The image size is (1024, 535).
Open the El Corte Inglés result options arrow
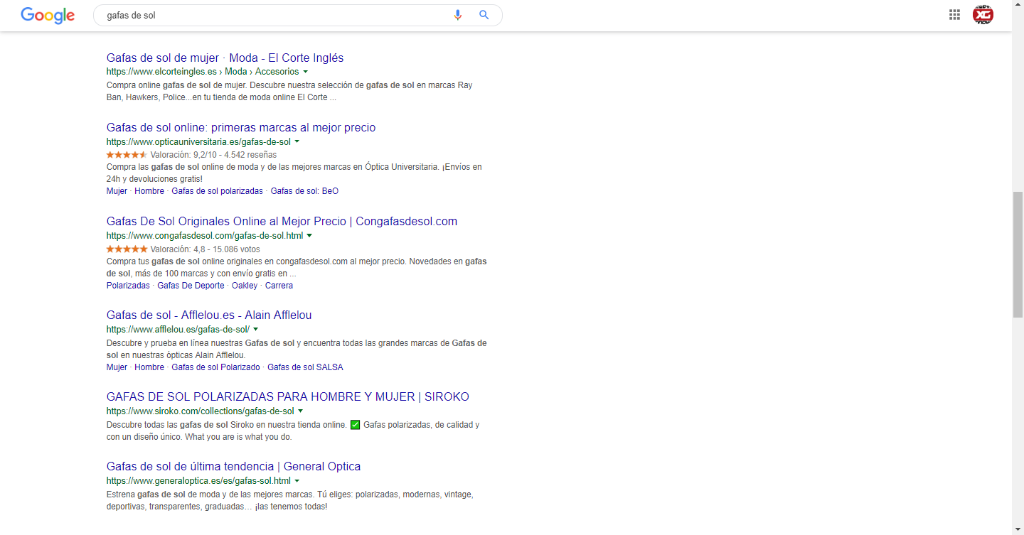click(x=305, y=72)
